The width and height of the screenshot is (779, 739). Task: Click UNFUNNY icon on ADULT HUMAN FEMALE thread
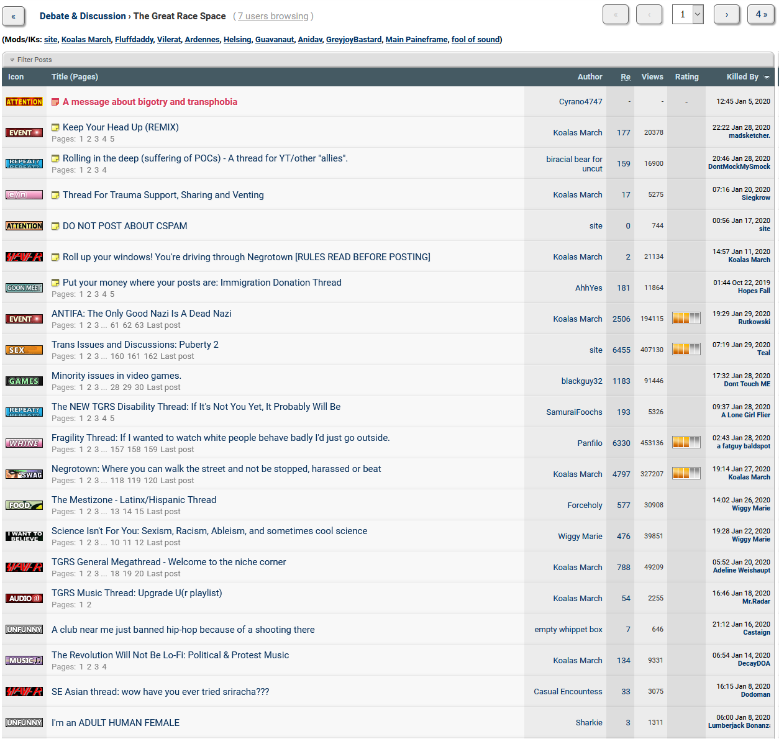pos(24,723)
